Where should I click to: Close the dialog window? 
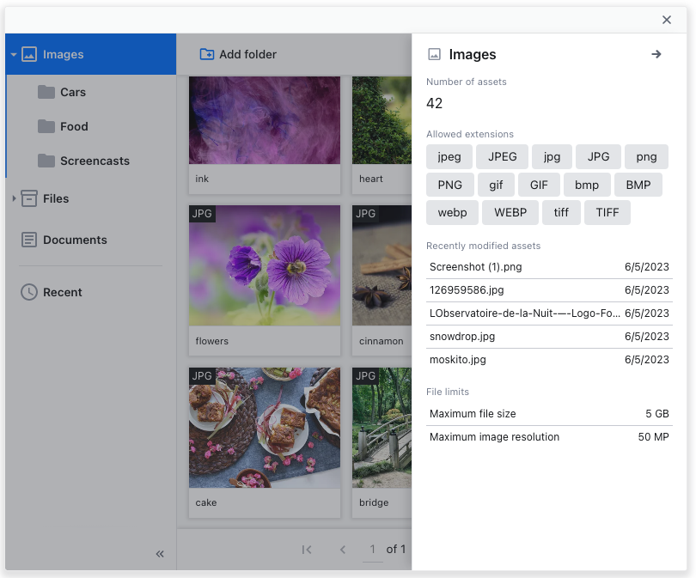click(x=667, y=20)
